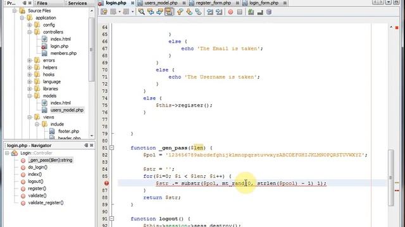Click Find Next Occurrence arrow icon
The height and width of the screenshot is (227, 405).
tap(159, 12)
